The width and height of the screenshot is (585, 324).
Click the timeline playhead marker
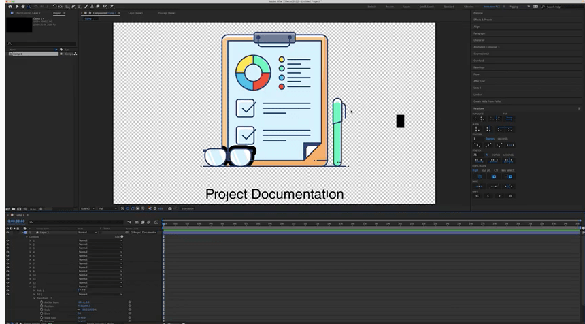(164, 223)
